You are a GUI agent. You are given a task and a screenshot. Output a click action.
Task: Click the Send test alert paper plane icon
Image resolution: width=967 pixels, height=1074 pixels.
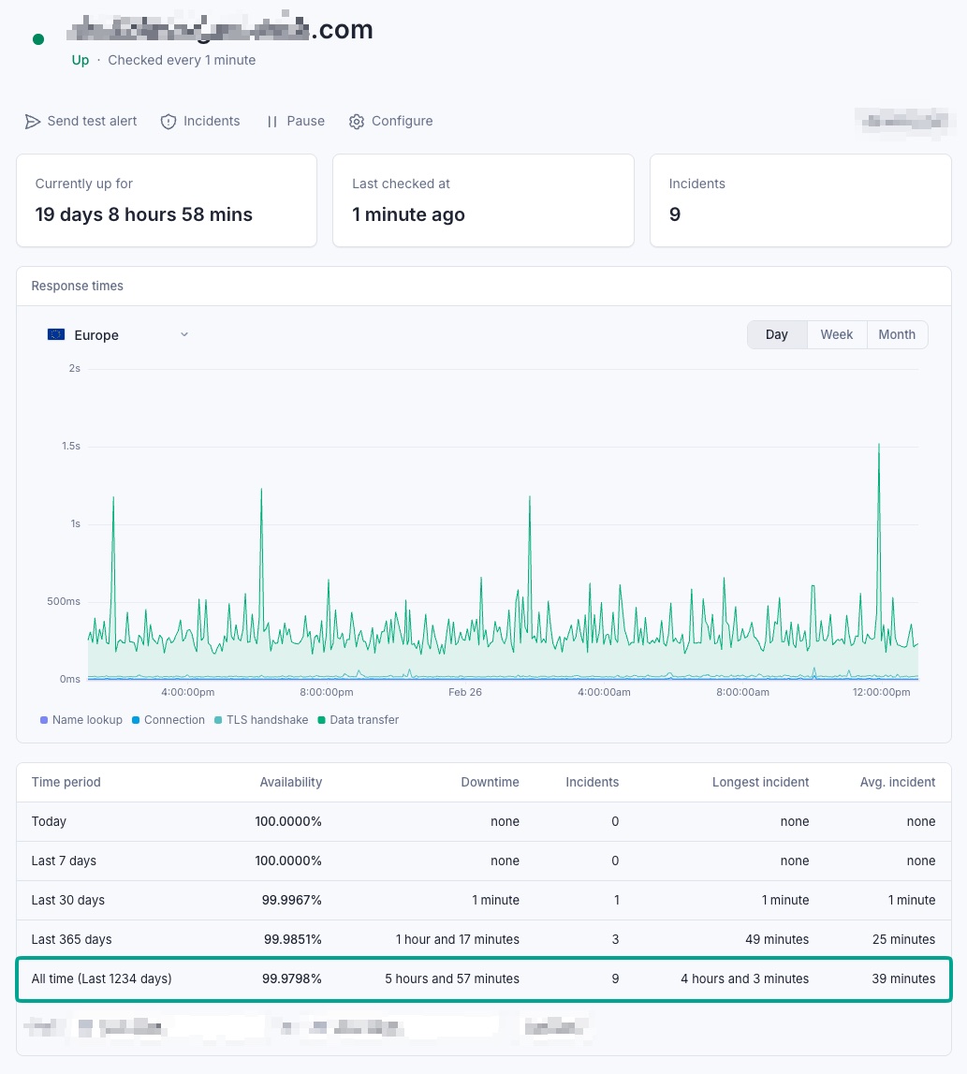coord(33,122)
